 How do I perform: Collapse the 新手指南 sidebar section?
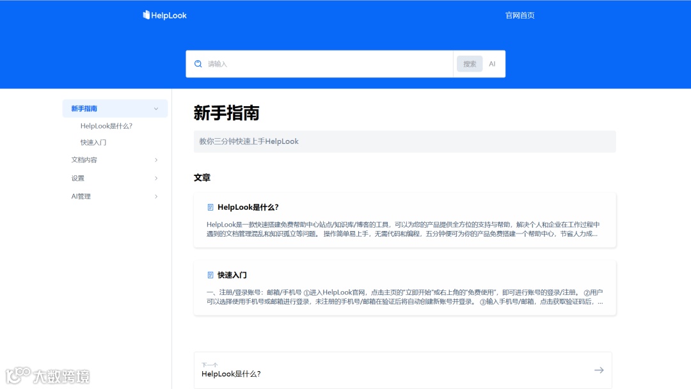[156, 108]
